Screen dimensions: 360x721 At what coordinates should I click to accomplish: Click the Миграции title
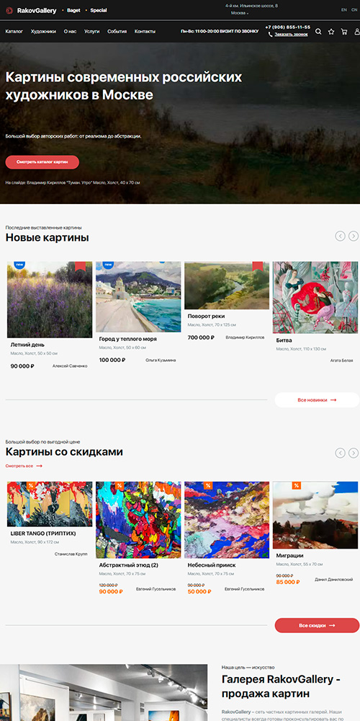point(289,556)
